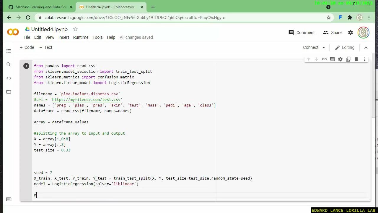The image size is (378, 213).
Task: Click the blue F extension icon
Action: click(340, 17)
